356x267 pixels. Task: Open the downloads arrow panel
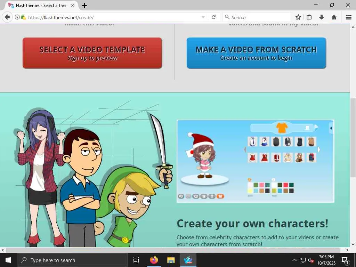click(322, 17)
